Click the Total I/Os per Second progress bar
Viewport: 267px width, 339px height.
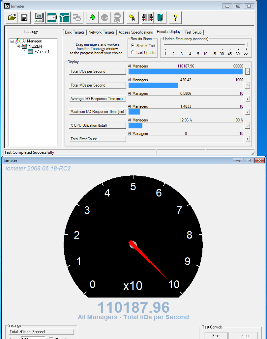186,71
